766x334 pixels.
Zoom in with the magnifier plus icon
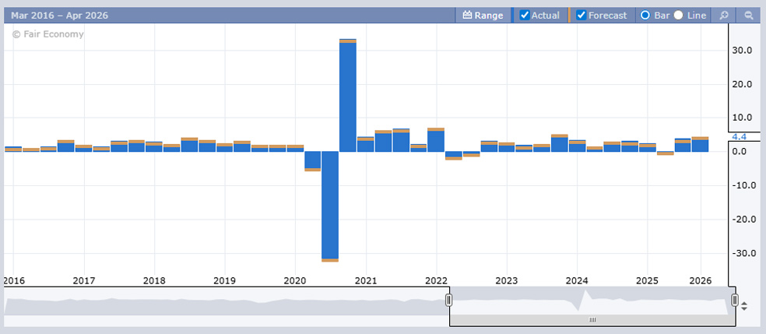[723, 15]
